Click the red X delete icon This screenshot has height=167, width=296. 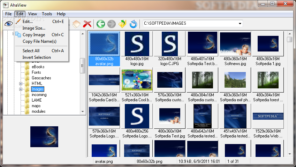(x=87, y=24)
